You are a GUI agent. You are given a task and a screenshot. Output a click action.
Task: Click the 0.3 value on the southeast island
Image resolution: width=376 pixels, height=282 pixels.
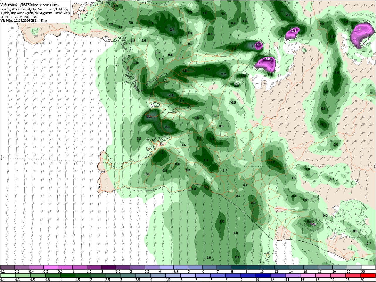(x=313, y=224)
